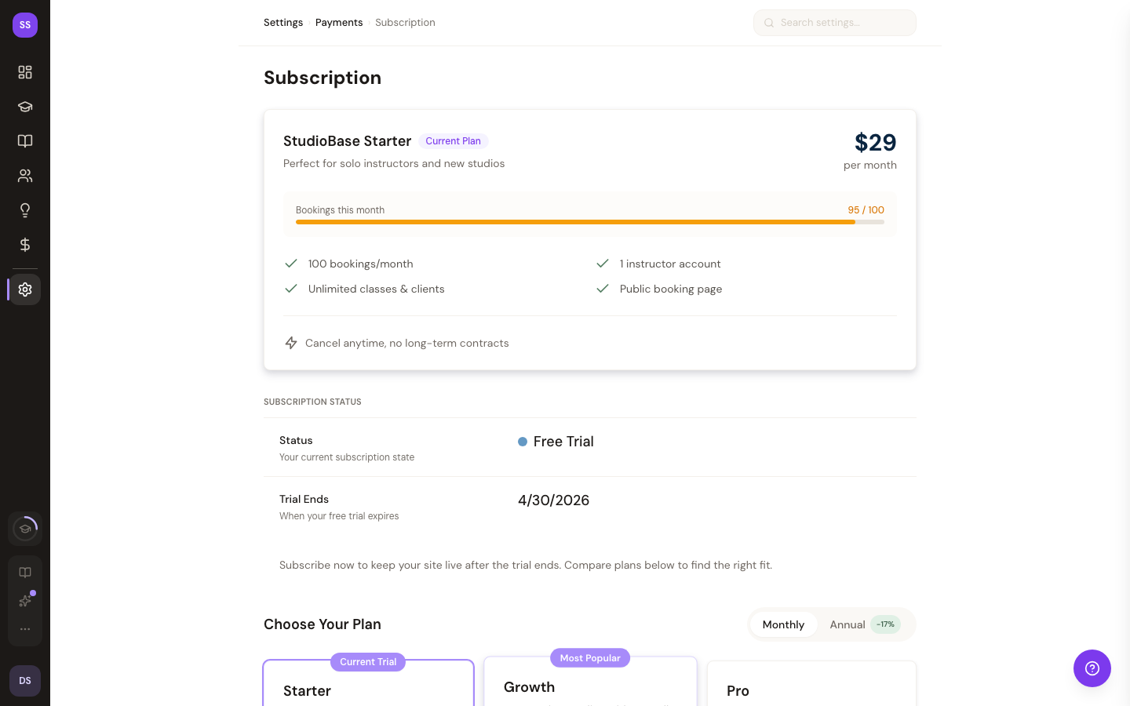Open the dashboard grid icon in sidebar

(25, 72)
